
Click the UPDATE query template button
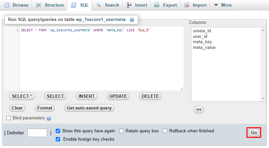(118, 96)
